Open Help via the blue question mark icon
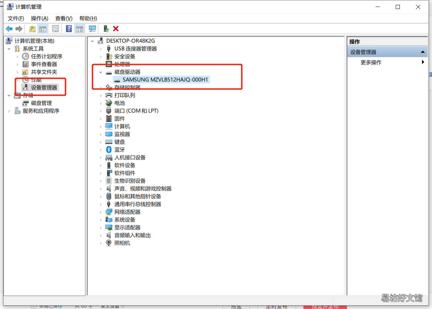432x309 pixels. (69, 29)
